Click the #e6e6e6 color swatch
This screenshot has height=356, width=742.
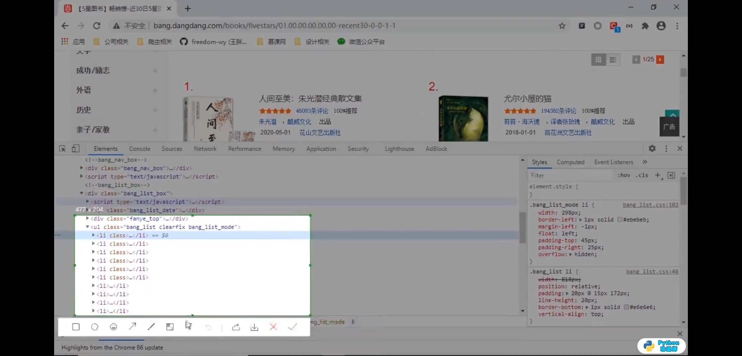[x=626, y=307]
